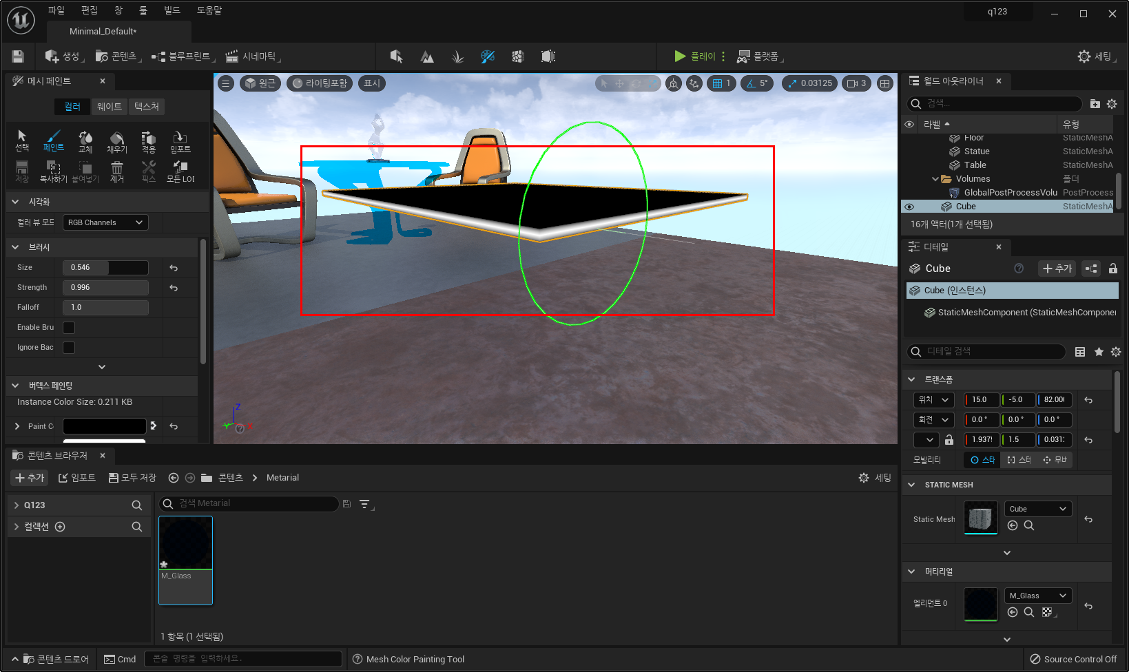Click the 제거 remove colors icon

(x=116, y=171)
